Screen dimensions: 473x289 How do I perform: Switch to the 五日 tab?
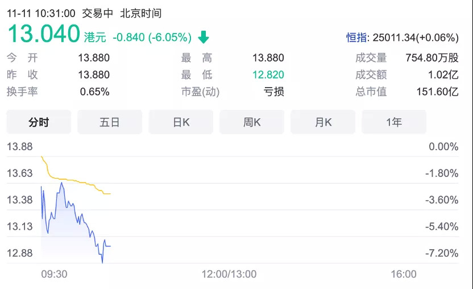pyautogui.click(x=110, y=122)
